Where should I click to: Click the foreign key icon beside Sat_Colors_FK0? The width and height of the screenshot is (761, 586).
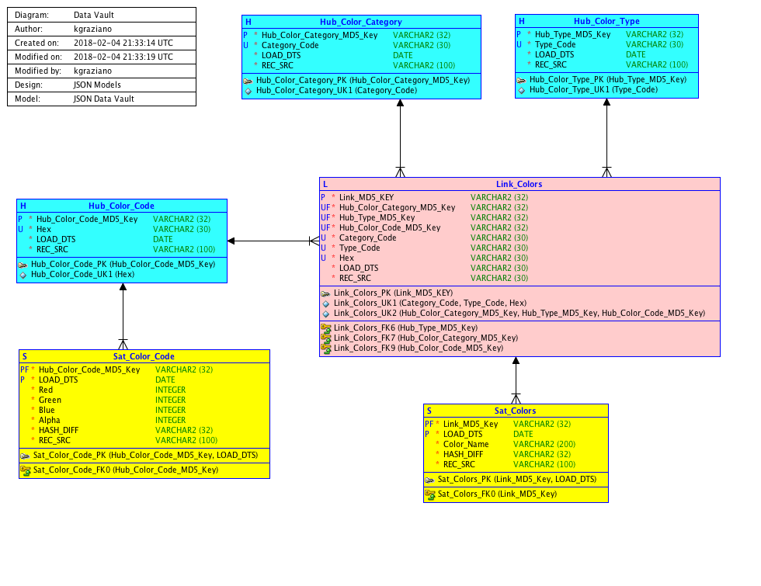(430, 495)
